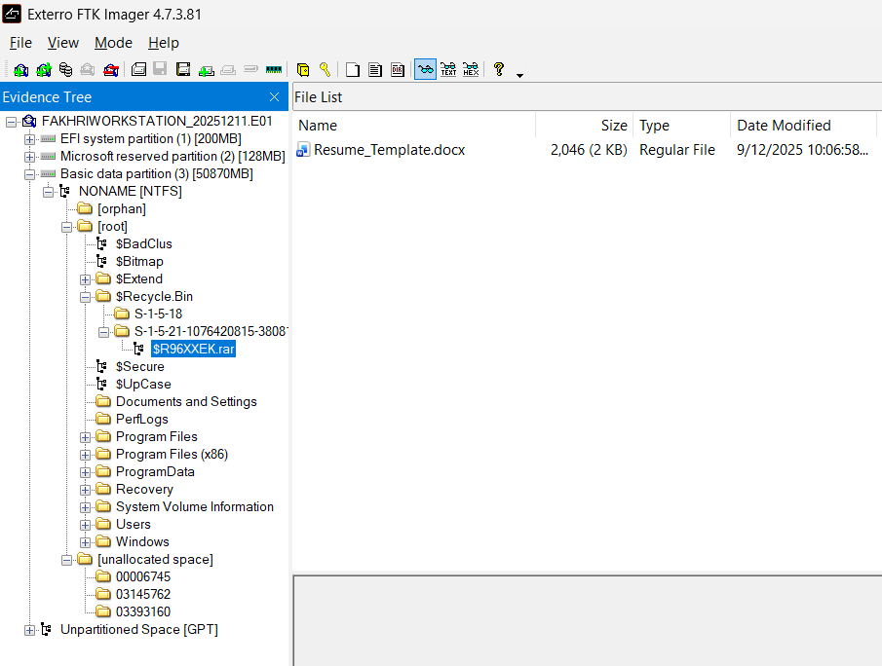Click the yellow question mark help icon
The image size is (882, 666).
point(499,70)
